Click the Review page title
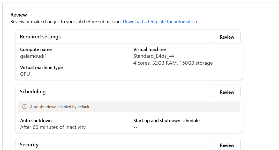This screenshot has height=150, width=279. click(x=19, y=15)
